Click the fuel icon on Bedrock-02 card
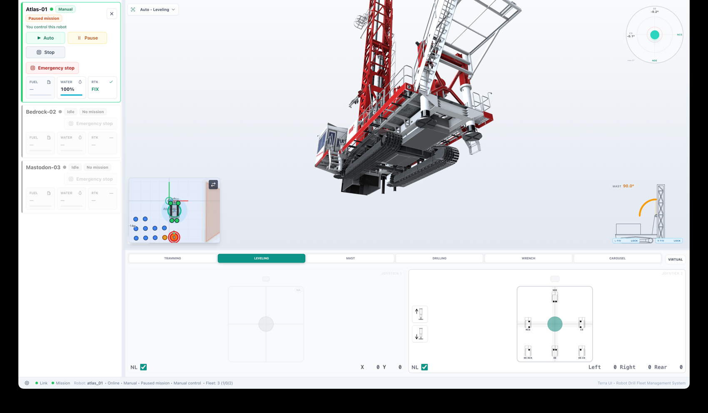The height and width of the screenshot is (413, 708). (49, 138)
